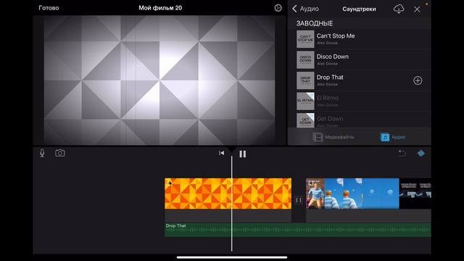Select El Ritmo soundtrack

tap(360, 101)
